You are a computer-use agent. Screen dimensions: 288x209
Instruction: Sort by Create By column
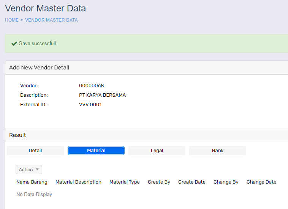(x=159, y=182)
